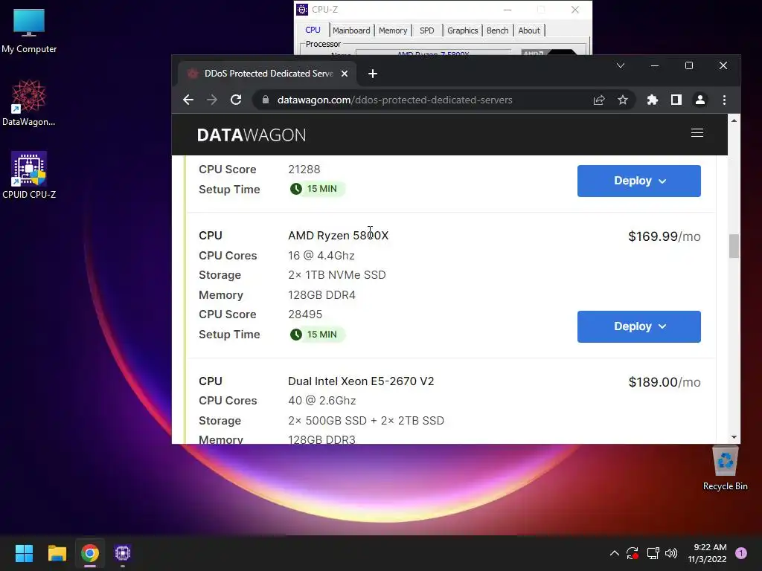Select the CPU tab in CPU-Z

(x=313, y=30)
